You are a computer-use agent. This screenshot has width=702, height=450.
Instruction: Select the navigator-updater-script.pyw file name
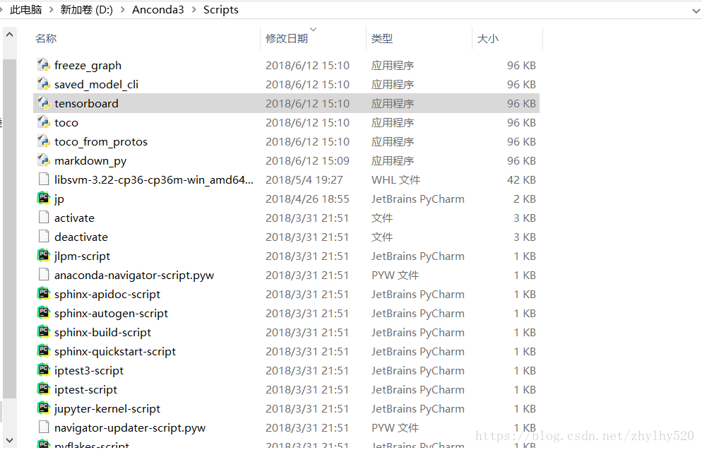point(130,428)
